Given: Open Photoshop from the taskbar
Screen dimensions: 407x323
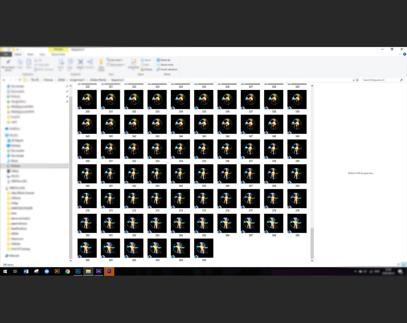Looking at the screenshot, I should click(78, 271).
